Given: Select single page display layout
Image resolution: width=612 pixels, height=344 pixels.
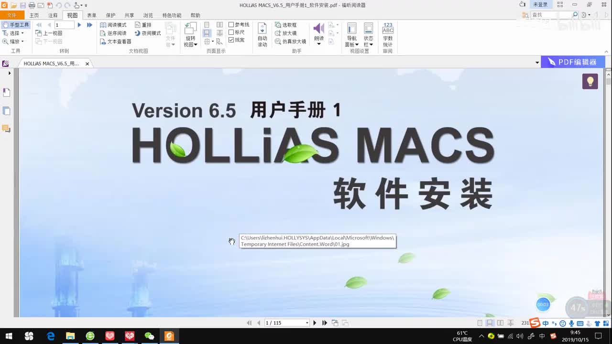Looking at the screenshot, I should [207, 25].
